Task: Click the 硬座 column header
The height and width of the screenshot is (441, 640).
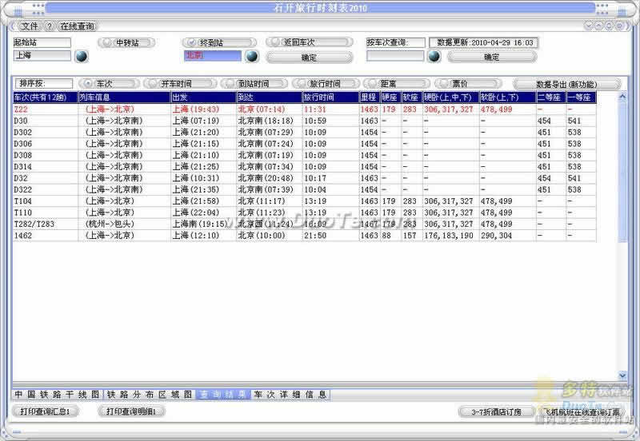Action: click(x=391, y=97)
